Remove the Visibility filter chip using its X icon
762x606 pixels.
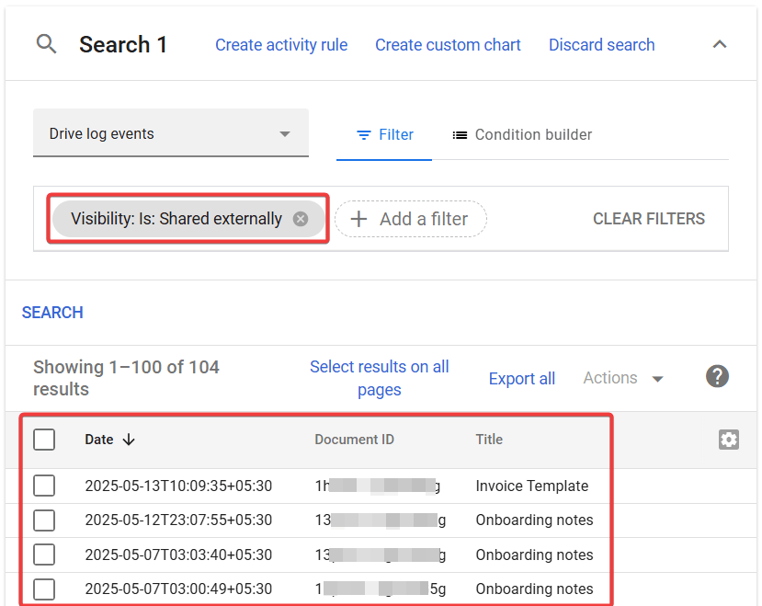pyautogui.click(x=301, y=219)
